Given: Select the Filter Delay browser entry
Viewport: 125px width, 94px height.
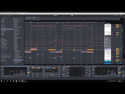Looking at the screenshot, I should 17,28.
